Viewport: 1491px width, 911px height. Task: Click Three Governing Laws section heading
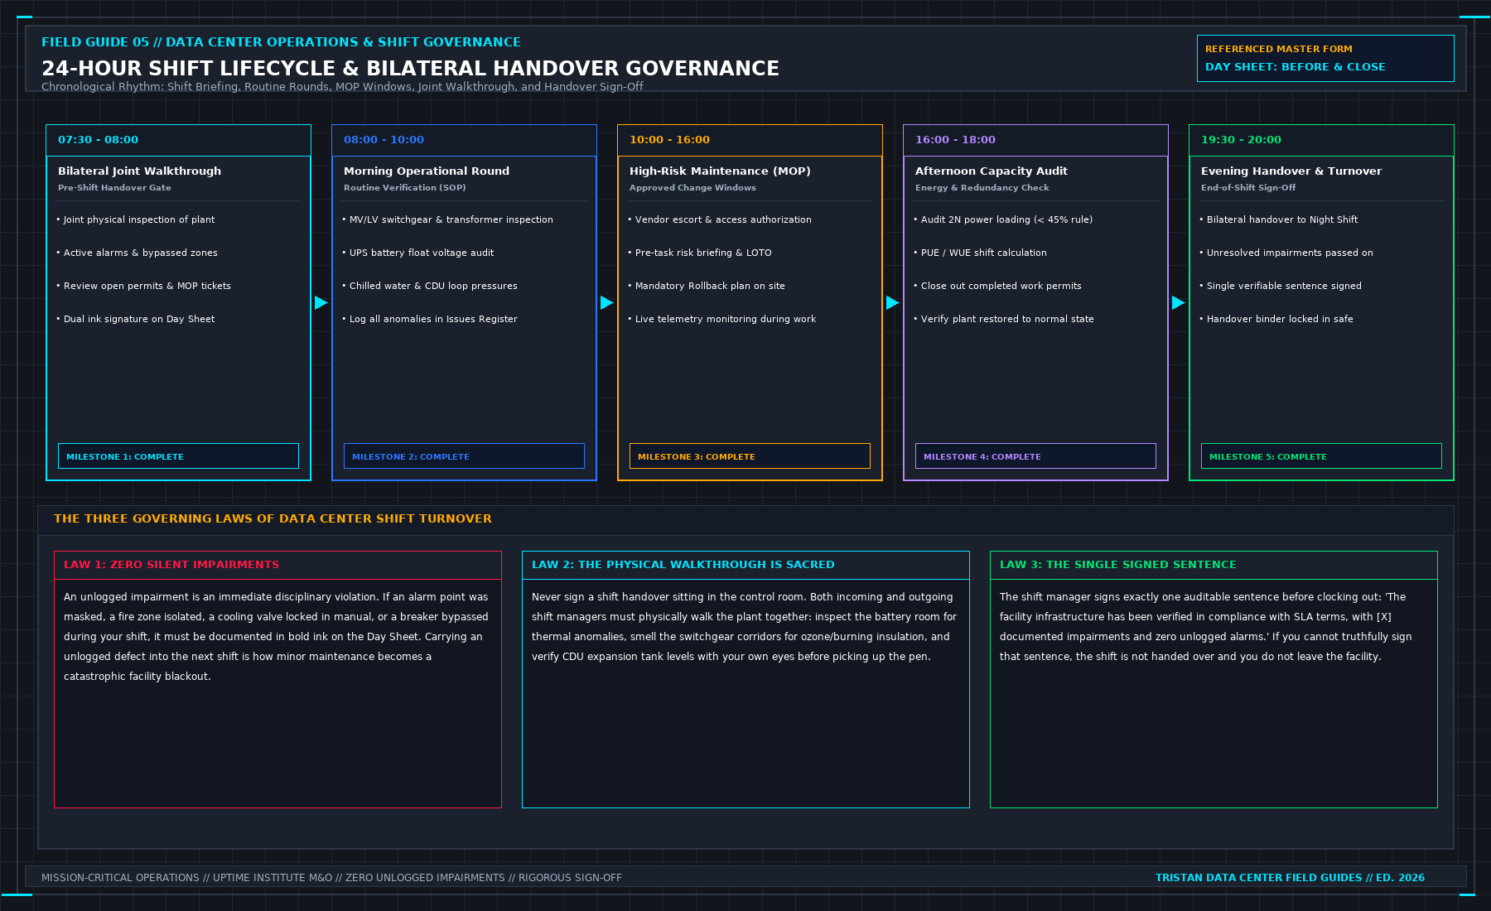point(273,518)
